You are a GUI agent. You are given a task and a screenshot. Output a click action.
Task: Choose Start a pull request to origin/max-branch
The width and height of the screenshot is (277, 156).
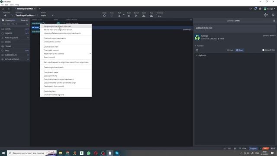(x=66, y=62)
